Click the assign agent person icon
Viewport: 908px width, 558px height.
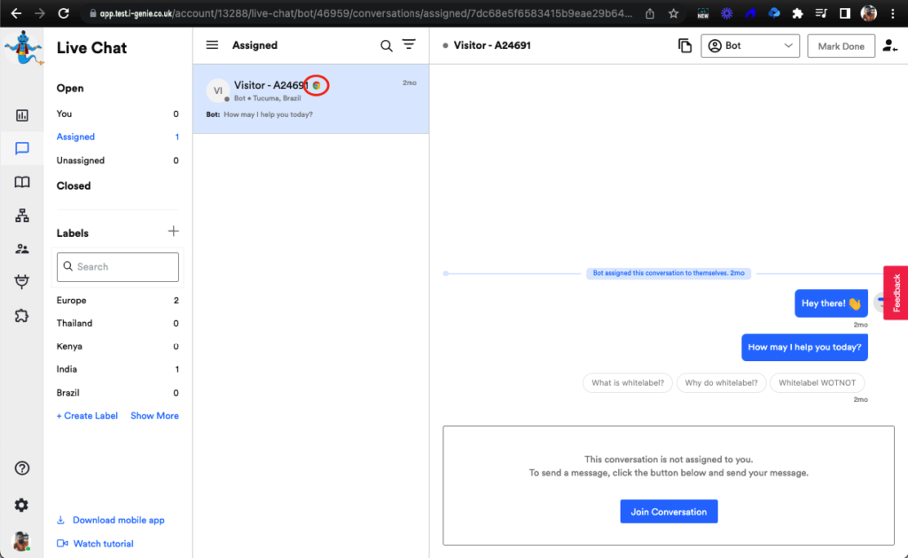[x=889, y=46]
